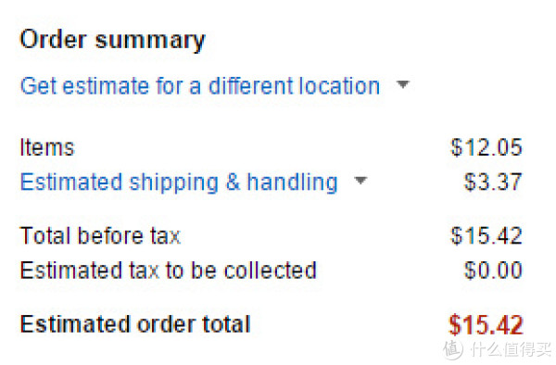Click the 'Estimated shipping & handling' link
This screenshot has width=556, height=365.
pos(179,182)
